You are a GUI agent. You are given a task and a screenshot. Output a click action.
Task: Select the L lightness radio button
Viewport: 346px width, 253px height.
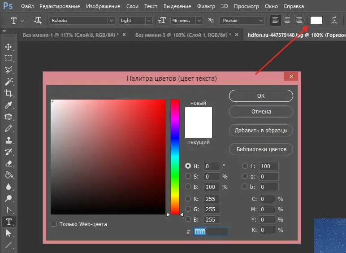(245, 166)
